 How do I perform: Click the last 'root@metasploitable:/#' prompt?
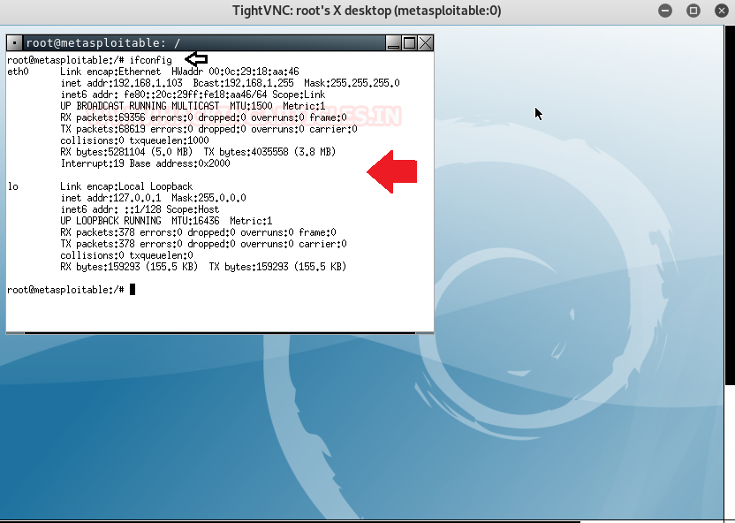pyautogui.click(x=65, y=290)
